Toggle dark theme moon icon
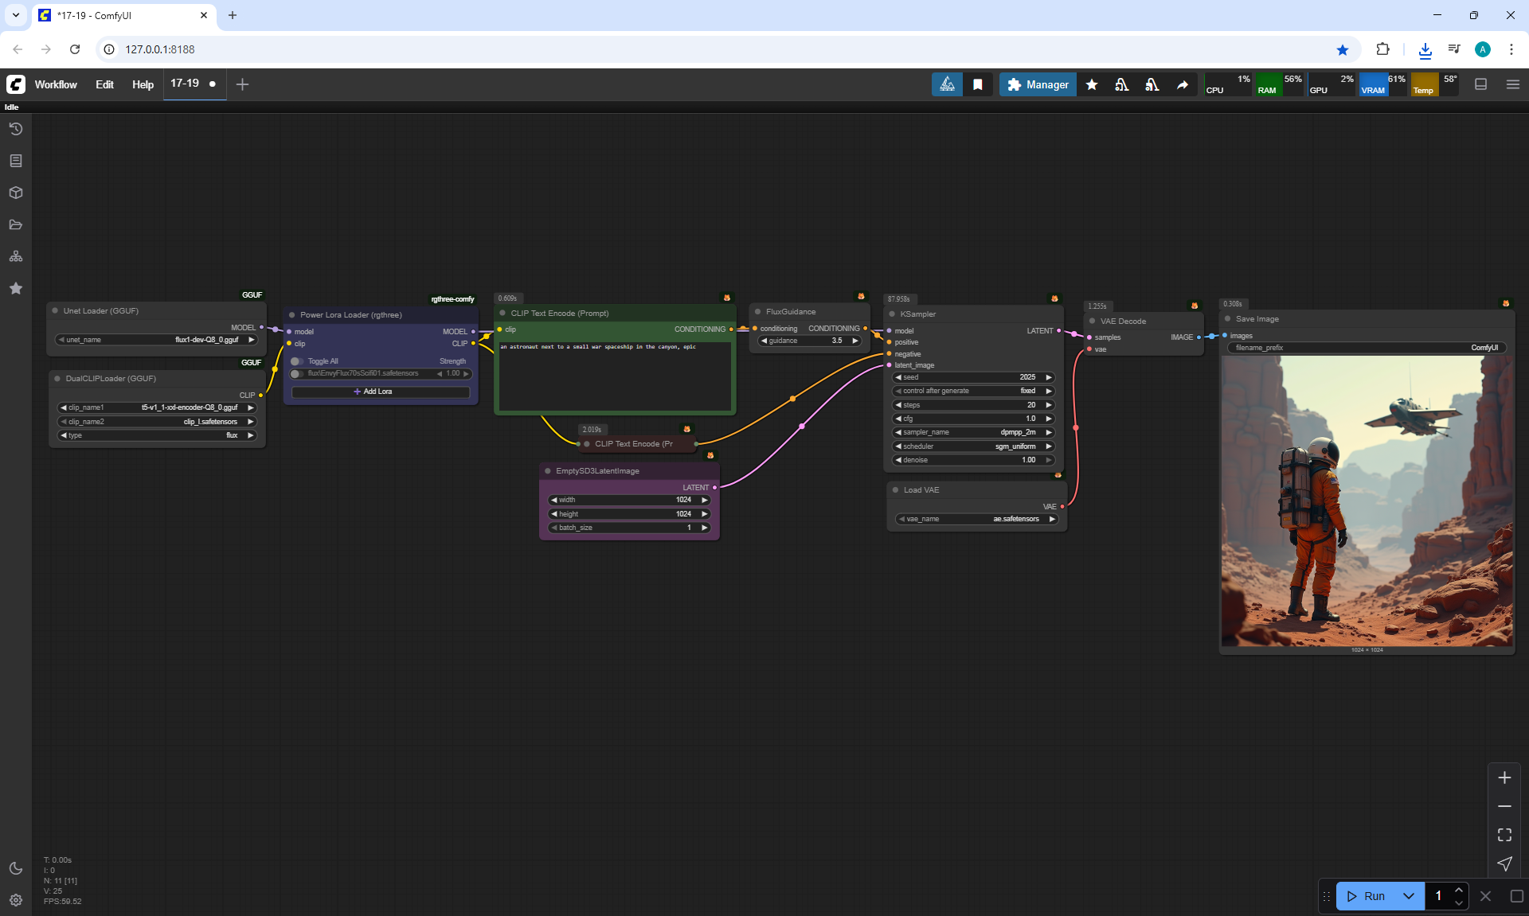1529x916 pixels. tap(16, 868)
